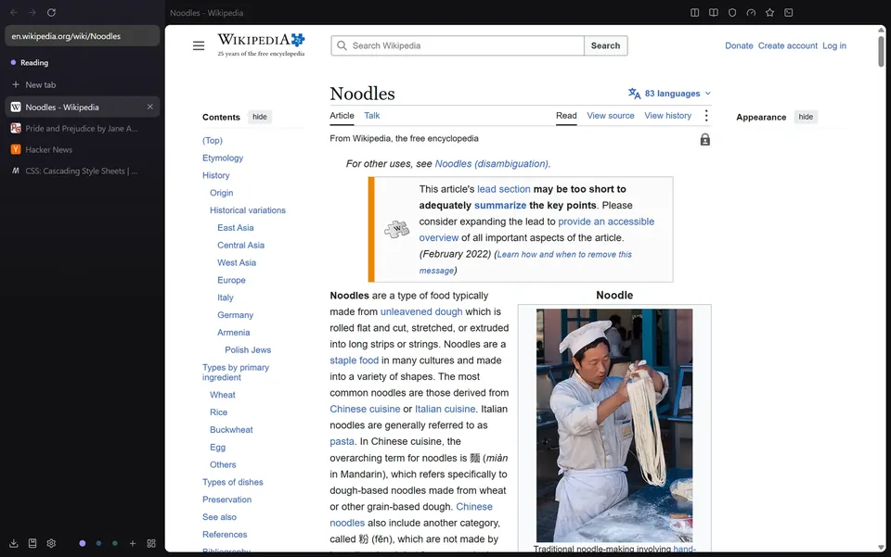Add a new workspace with the plus icon

[x=133, y=543]
